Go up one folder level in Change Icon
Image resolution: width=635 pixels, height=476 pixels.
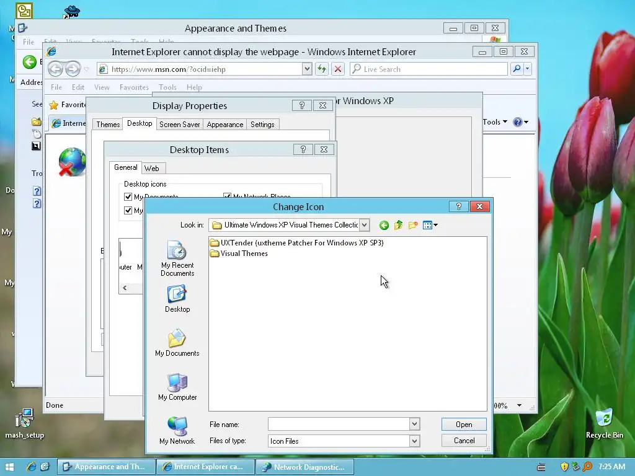[x=399, y=225]
